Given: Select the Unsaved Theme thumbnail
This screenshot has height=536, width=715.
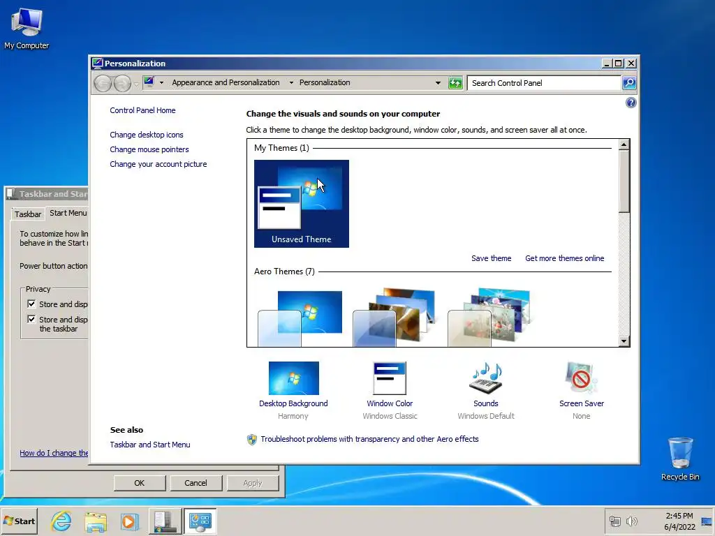Looking at the screenshot, I should click(302, 204).
